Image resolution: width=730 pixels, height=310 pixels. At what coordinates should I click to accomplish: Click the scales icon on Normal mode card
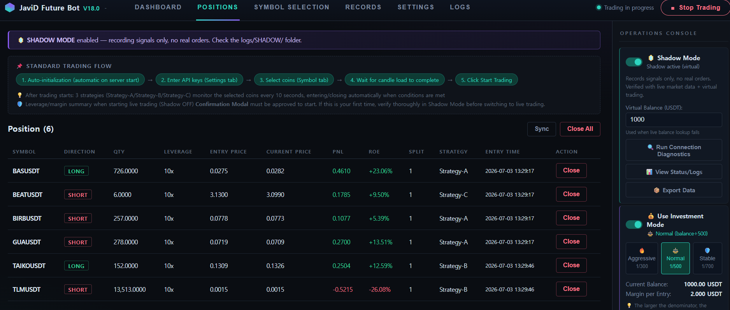click(676, 251)
